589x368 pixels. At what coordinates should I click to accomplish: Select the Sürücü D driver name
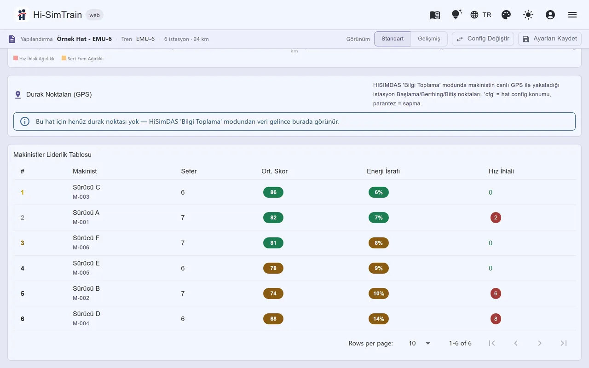pyautogui.click(x=87, y=314)
